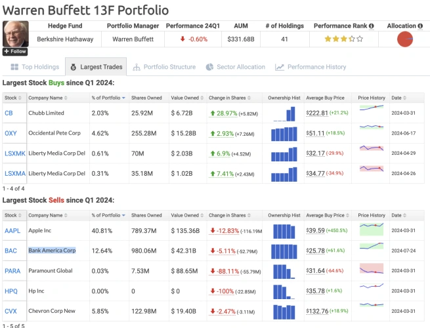Open the PARA ticker link

point(12,271)
